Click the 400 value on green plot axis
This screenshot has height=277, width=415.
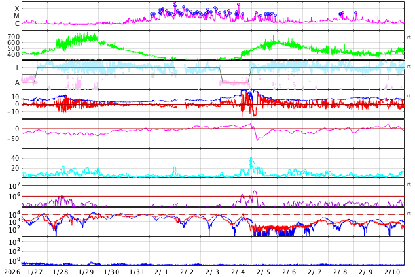tap(13, 54)
